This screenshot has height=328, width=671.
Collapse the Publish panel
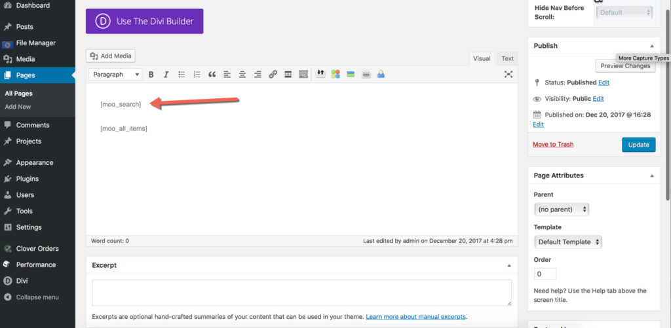(x=652, y=46)
